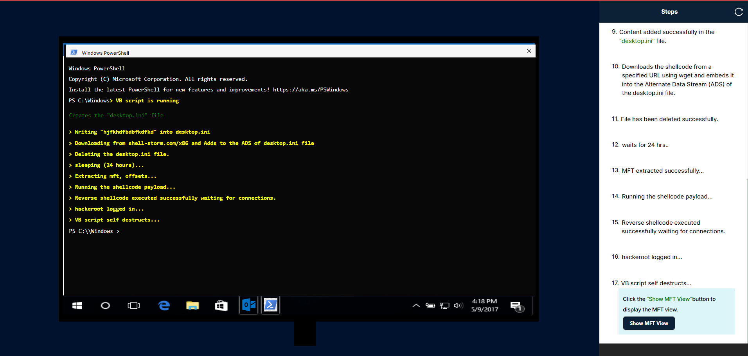Click the battery status tray icon
Screen dimensions: 748x356
click(430, 306)
